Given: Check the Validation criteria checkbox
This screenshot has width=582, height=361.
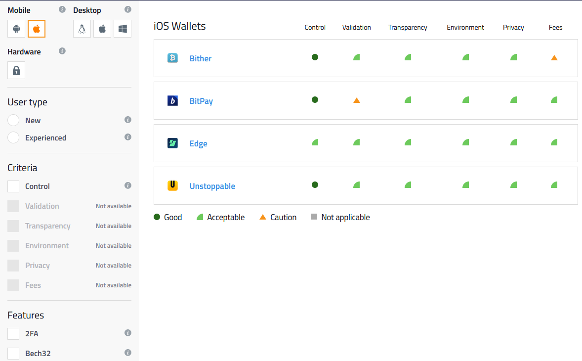Looking at the screenshot, I should (13, 206).
